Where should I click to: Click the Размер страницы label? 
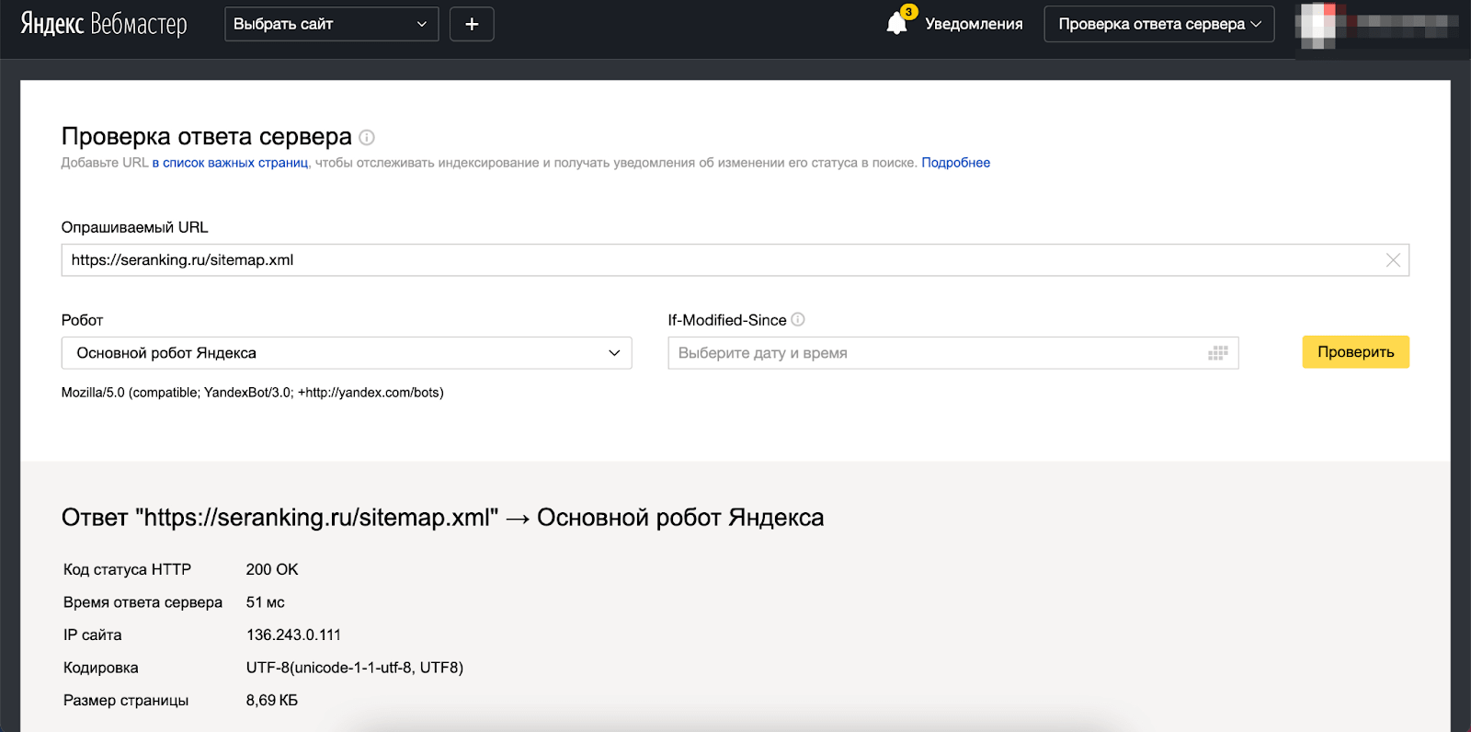click(126, 701)
